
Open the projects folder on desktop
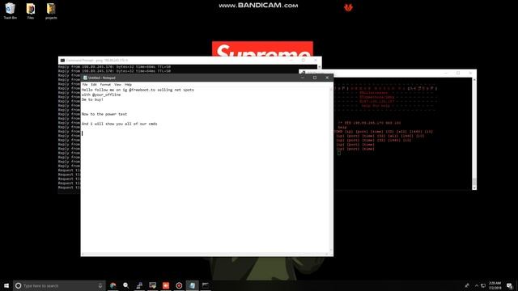(51, 11)
